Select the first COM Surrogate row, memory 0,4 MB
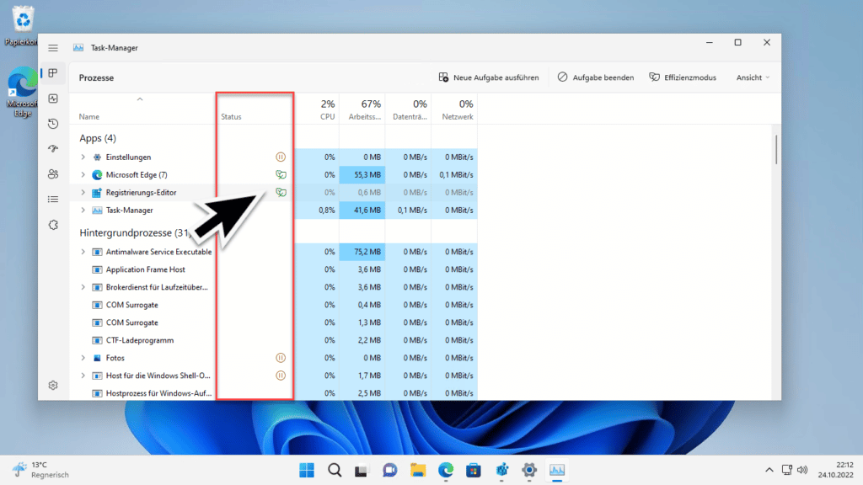Viewport: 863px width, 485px height. click(274, 305)
